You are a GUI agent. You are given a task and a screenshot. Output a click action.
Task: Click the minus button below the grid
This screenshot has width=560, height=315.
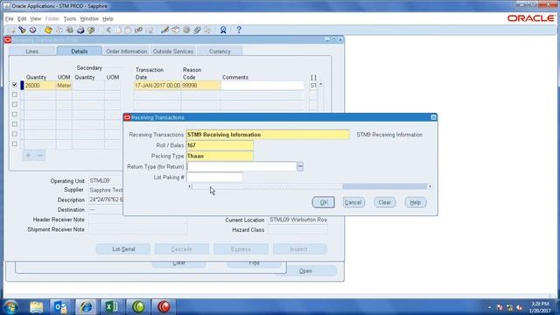(x=40, y=156)
